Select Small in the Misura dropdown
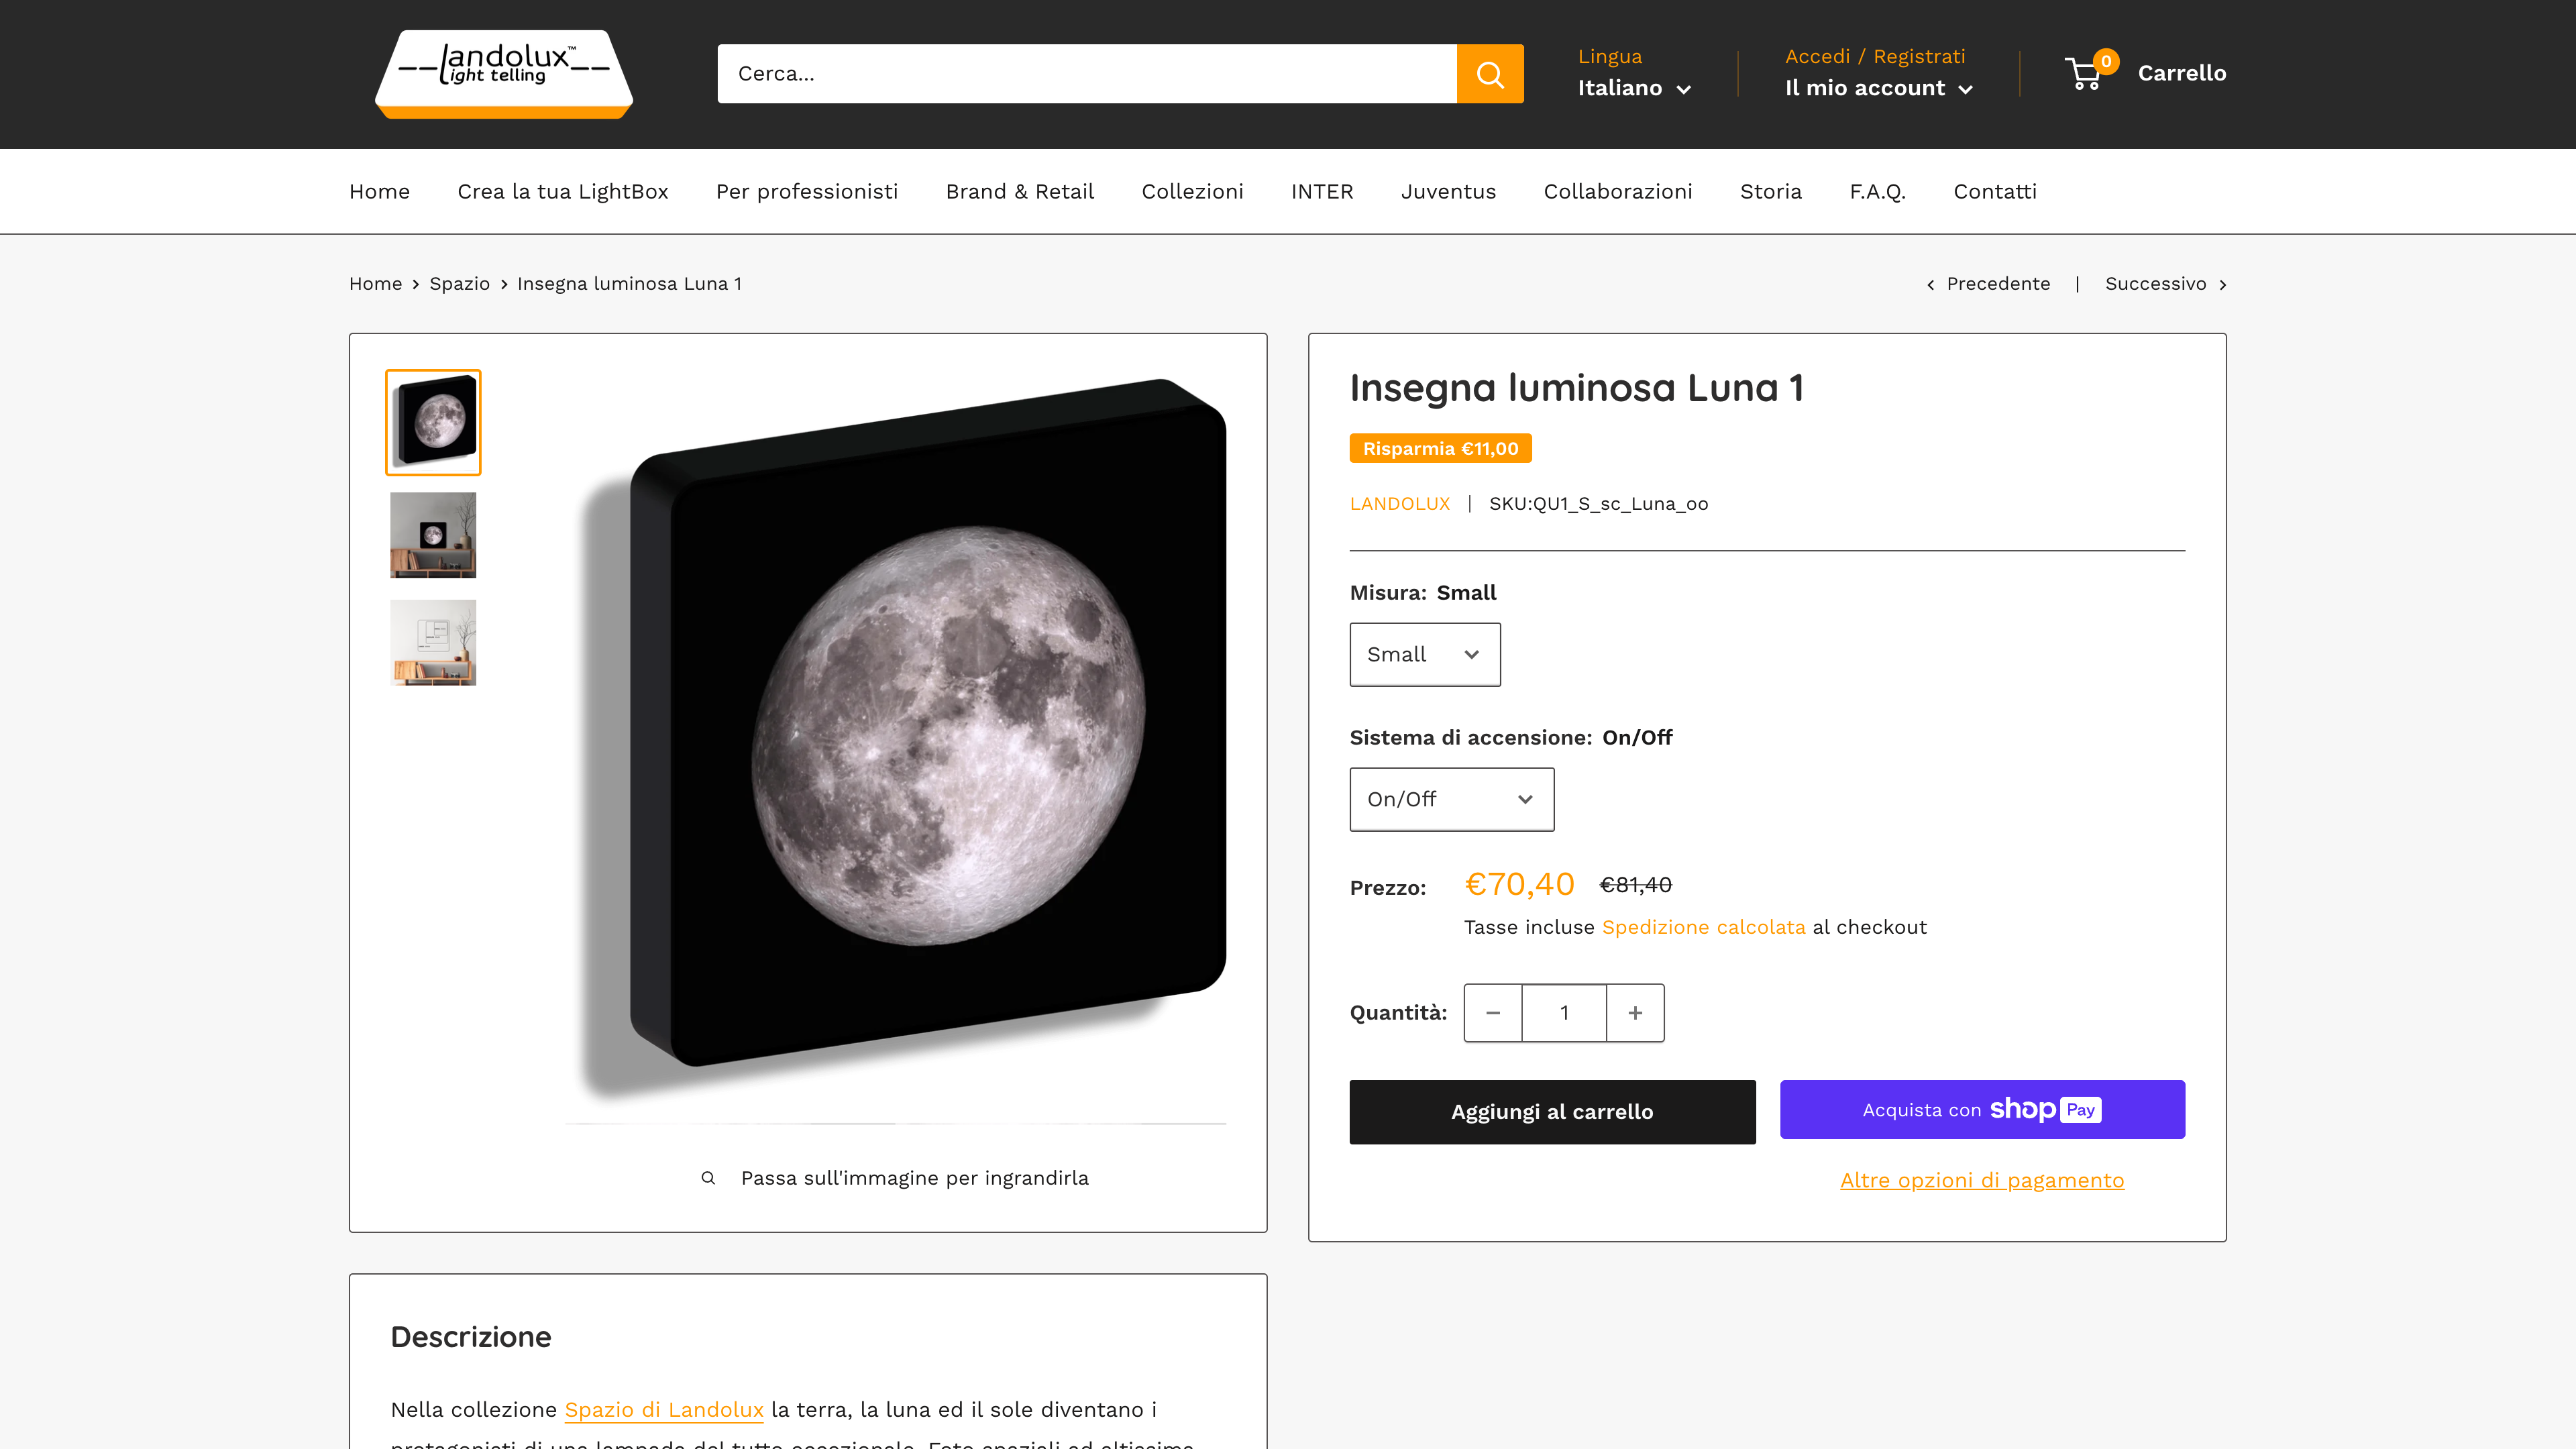Image resolution: width=2576 pixels, height=1449 pixels. coord(1424,654)
